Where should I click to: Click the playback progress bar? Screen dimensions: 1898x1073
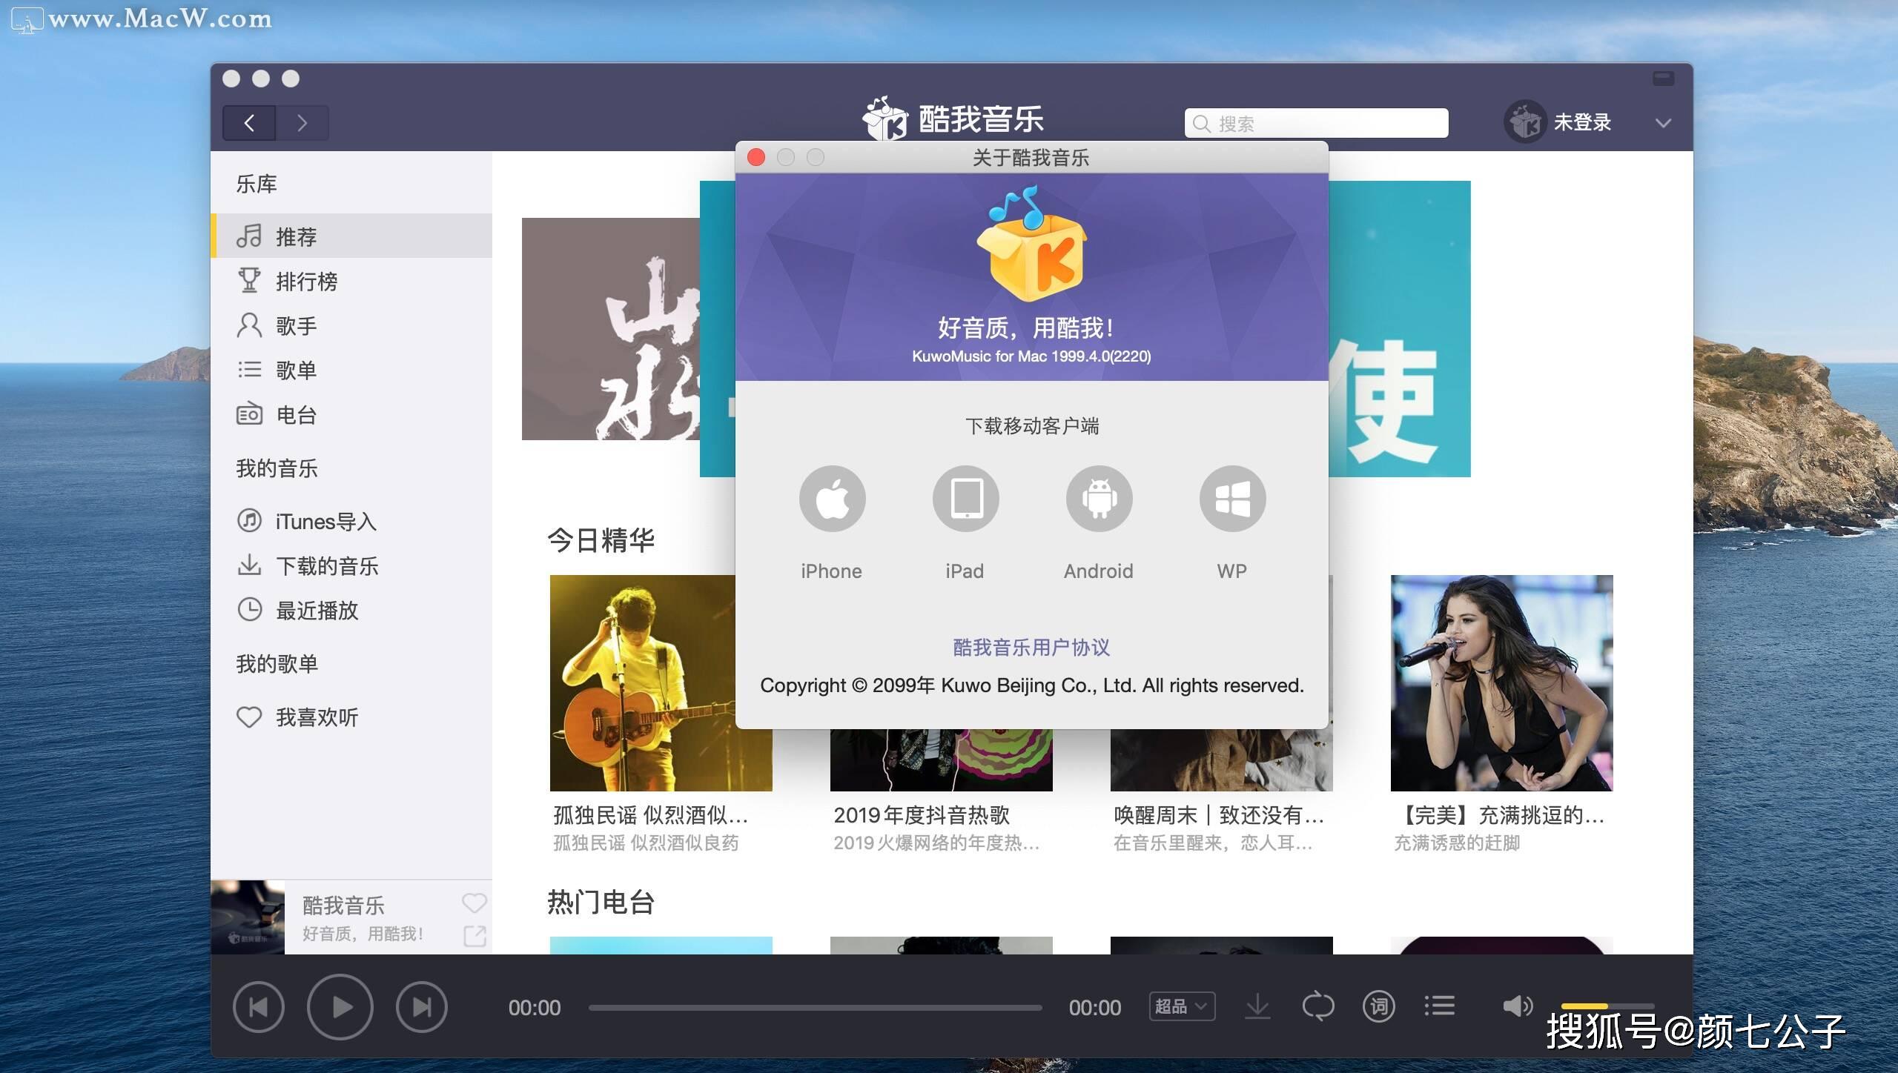(x=815, y=1008)
